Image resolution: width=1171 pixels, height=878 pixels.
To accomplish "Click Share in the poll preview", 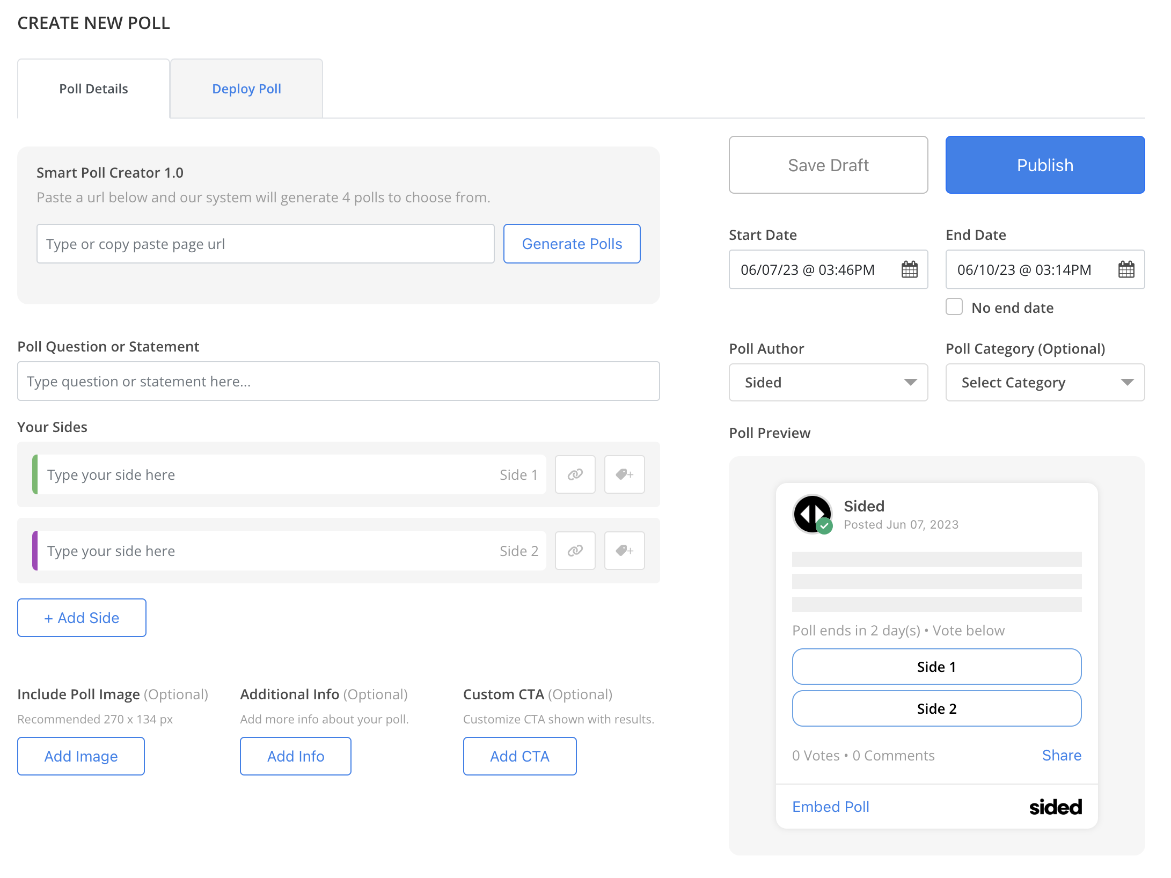I will [1061, 755].
